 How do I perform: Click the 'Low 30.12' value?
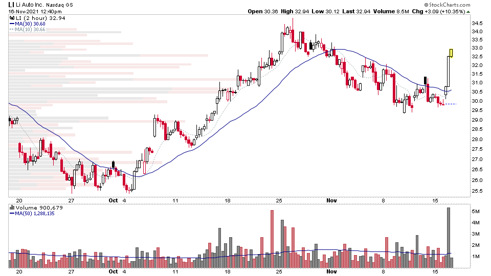pos(325,11)
